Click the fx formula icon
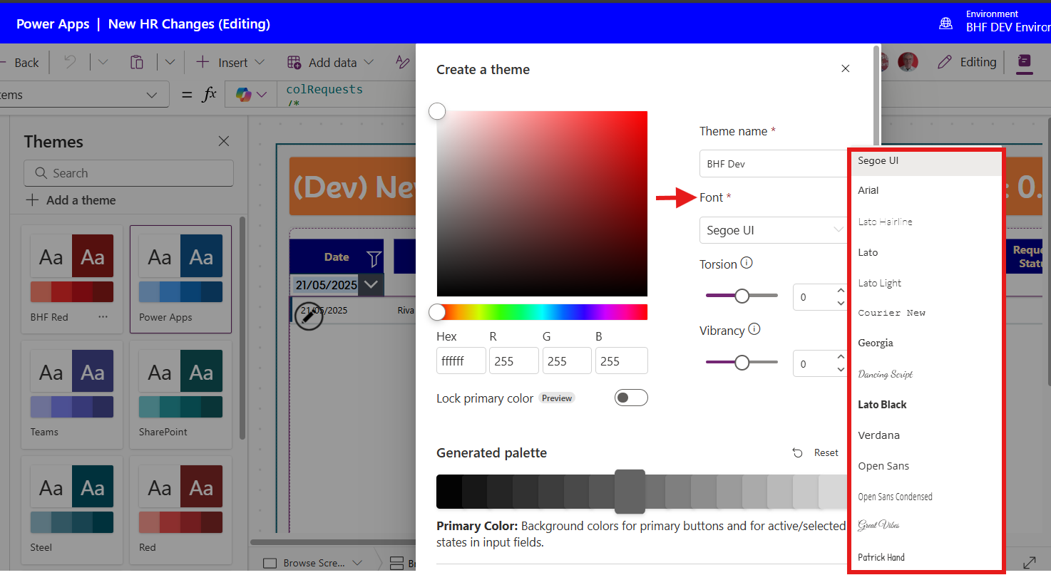The image size is (1051, 575). pyautogui.click(x=209, y=94)
